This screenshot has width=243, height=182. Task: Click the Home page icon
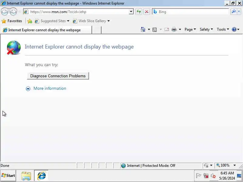143,29
